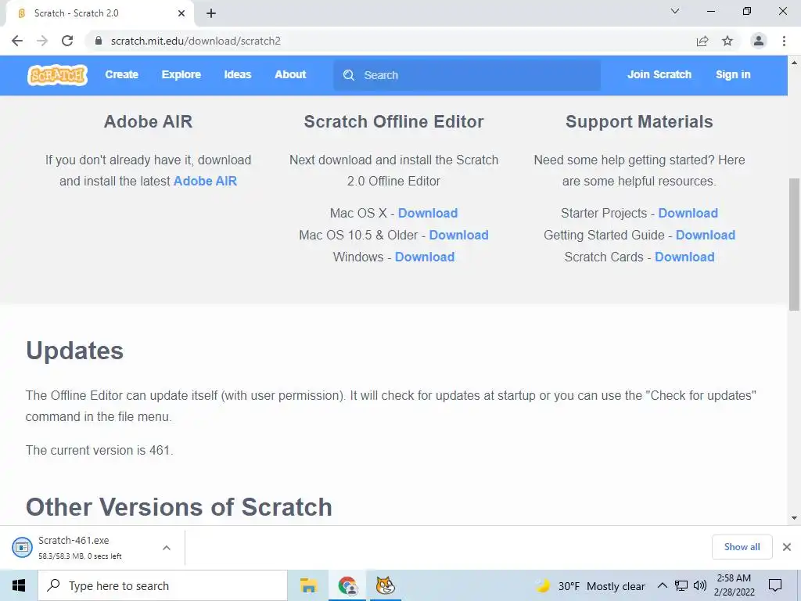
Task: Open the Windows Start menu
Action: [19, 585]
